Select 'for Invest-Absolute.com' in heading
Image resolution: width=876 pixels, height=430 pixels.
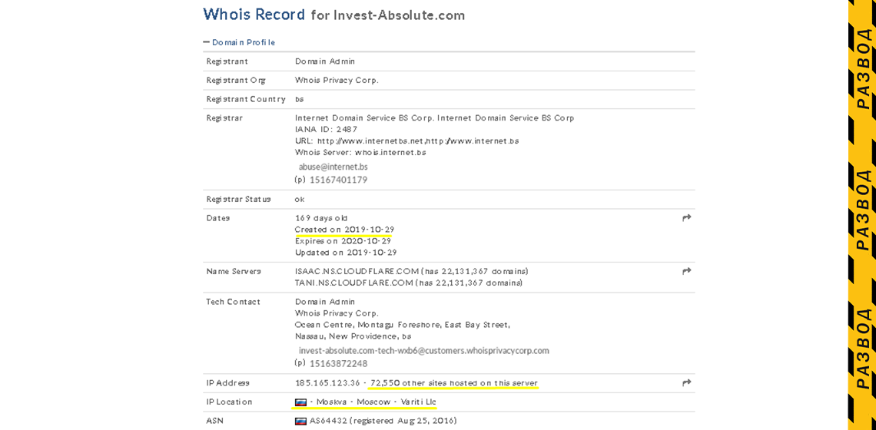pyautogui.click(x=388, y=15)
